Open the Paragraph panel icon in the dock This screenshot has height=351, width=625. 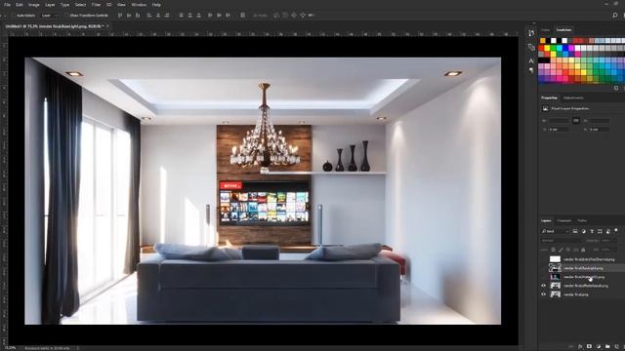point(531,70)
